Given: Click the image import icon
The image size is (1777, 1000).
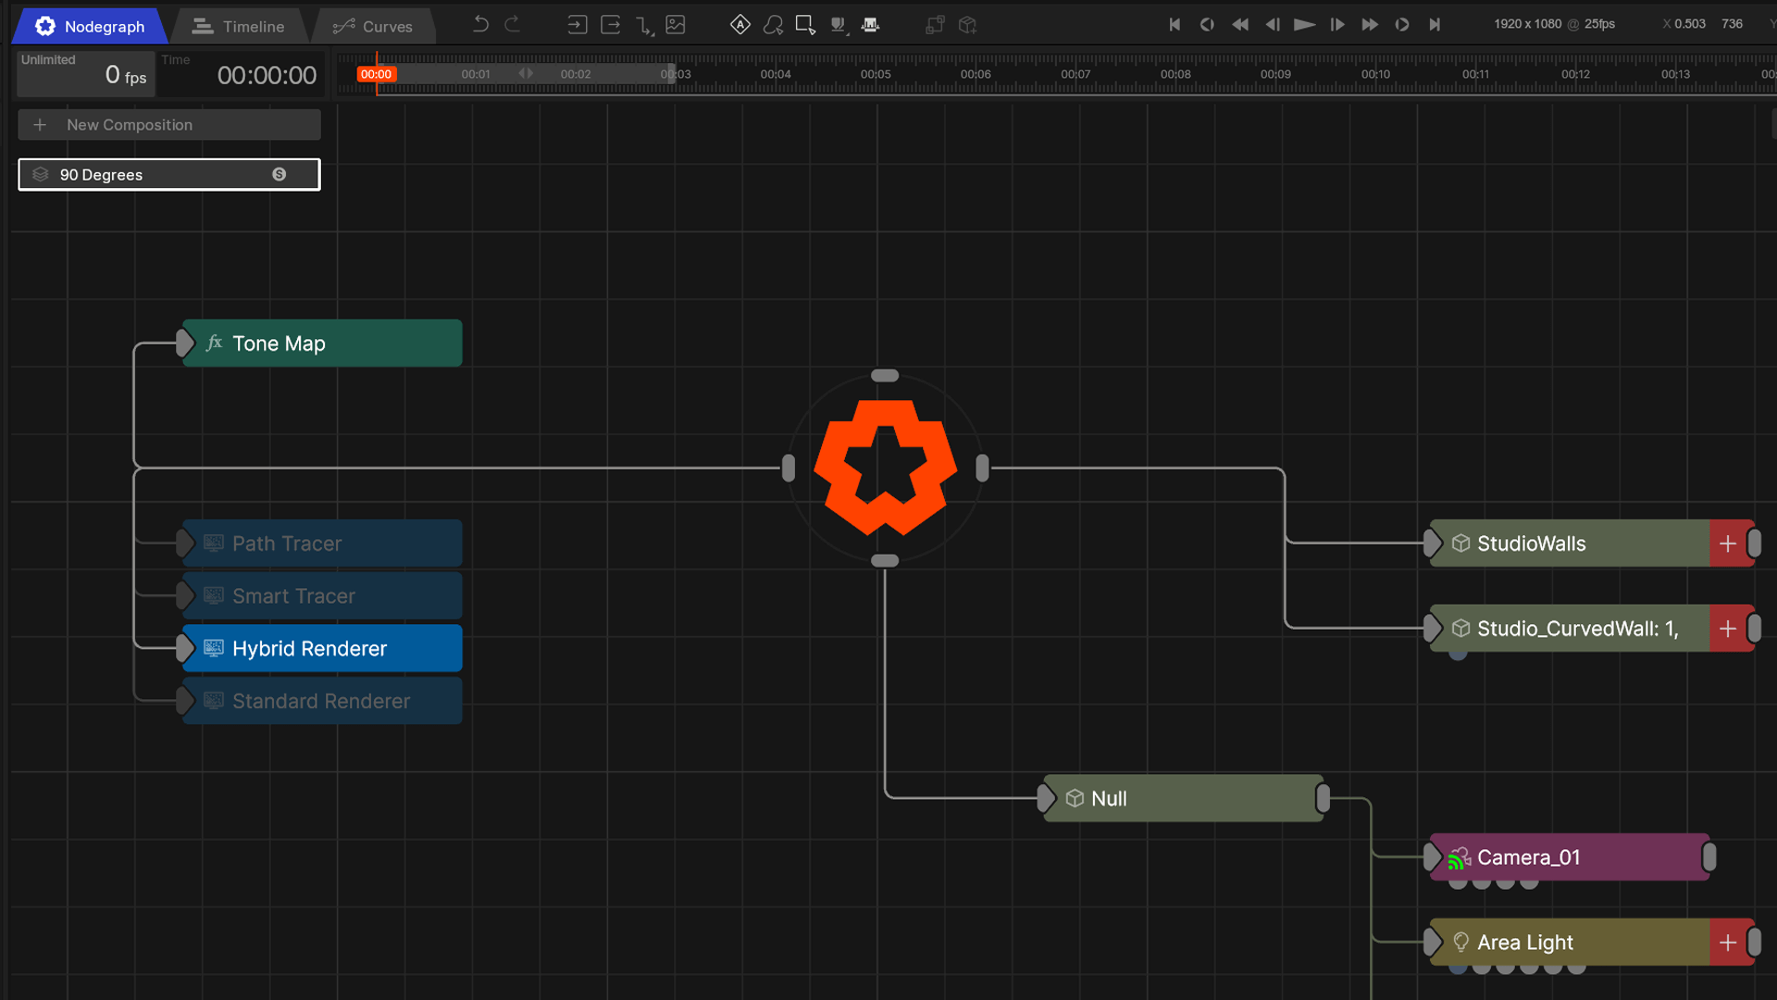Looking at the screenshot, I should (675, 25).
